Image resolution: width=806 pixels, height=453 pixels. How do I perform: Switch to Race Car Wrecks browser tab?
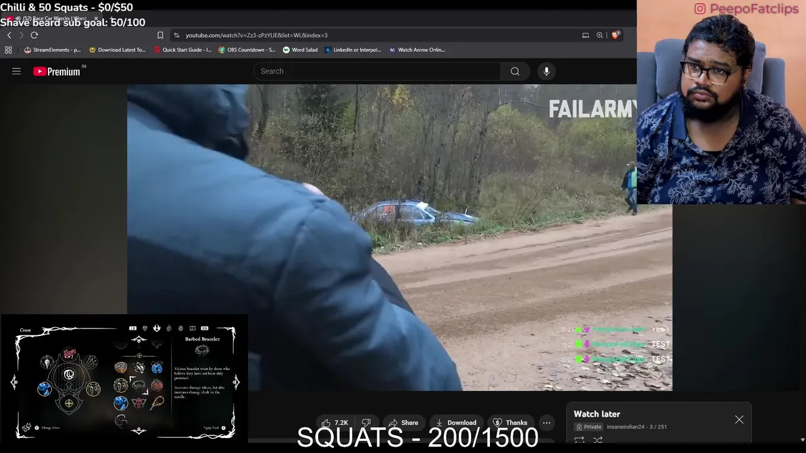(x=54, y=18)
